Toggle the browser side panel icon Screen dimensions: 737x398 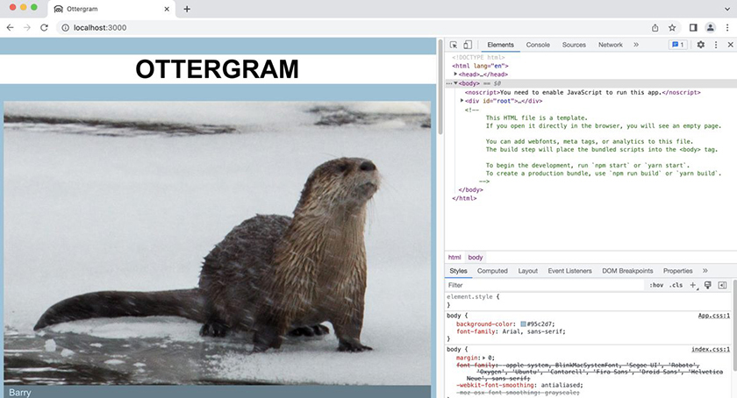click(x=693, y=28)
